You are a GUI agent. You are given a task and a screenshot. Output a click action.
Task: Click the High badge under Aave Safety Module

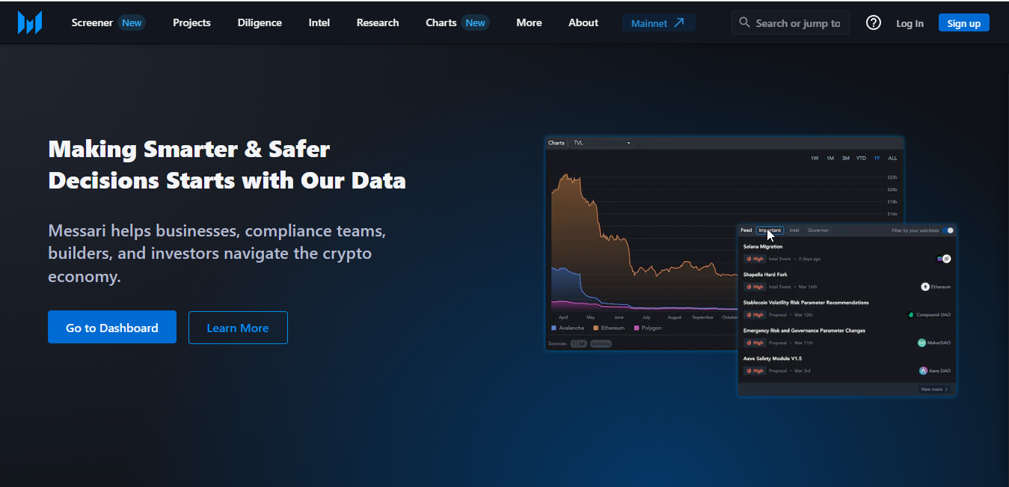(x=755, y=370)
